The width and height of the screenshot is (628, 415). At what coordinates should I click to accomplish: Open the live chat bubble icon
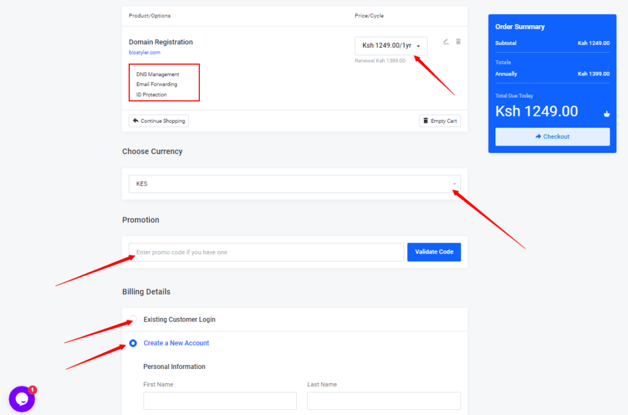click(x=21, y=399)
